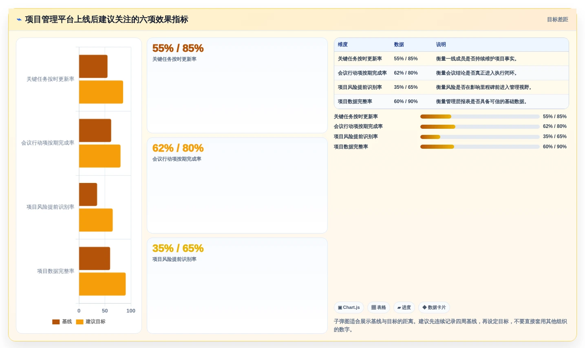Image resolution: width=585 pixels, height=348 pixels.
Task: Click the 说明 table column header
Action: tap(441, 44)
